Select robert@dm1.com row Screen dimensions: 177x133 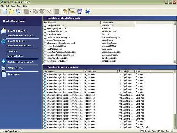tap(89, 34)
